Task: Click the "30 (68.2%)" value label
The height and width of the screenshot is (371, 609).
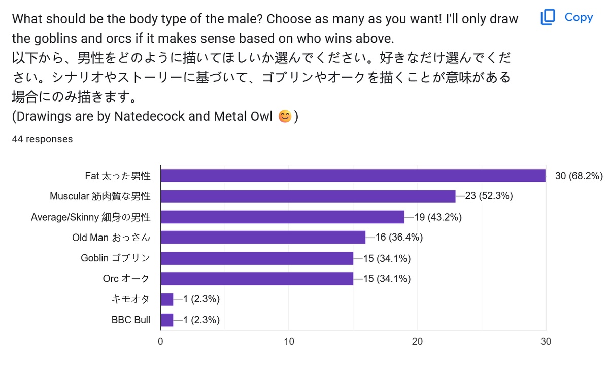Action: 579,176
